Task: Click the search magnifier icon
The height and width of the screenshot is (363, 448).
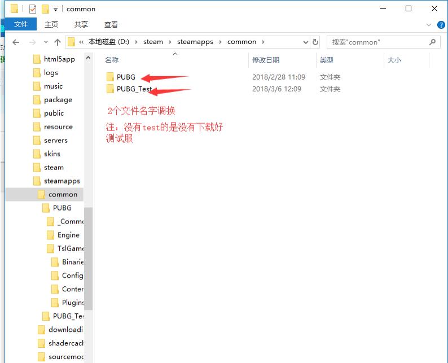Action: (x=432, y=42)
